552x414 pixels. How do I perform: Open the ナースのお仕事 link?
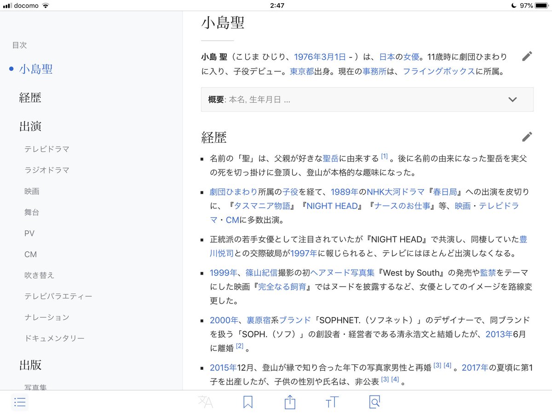402,206
